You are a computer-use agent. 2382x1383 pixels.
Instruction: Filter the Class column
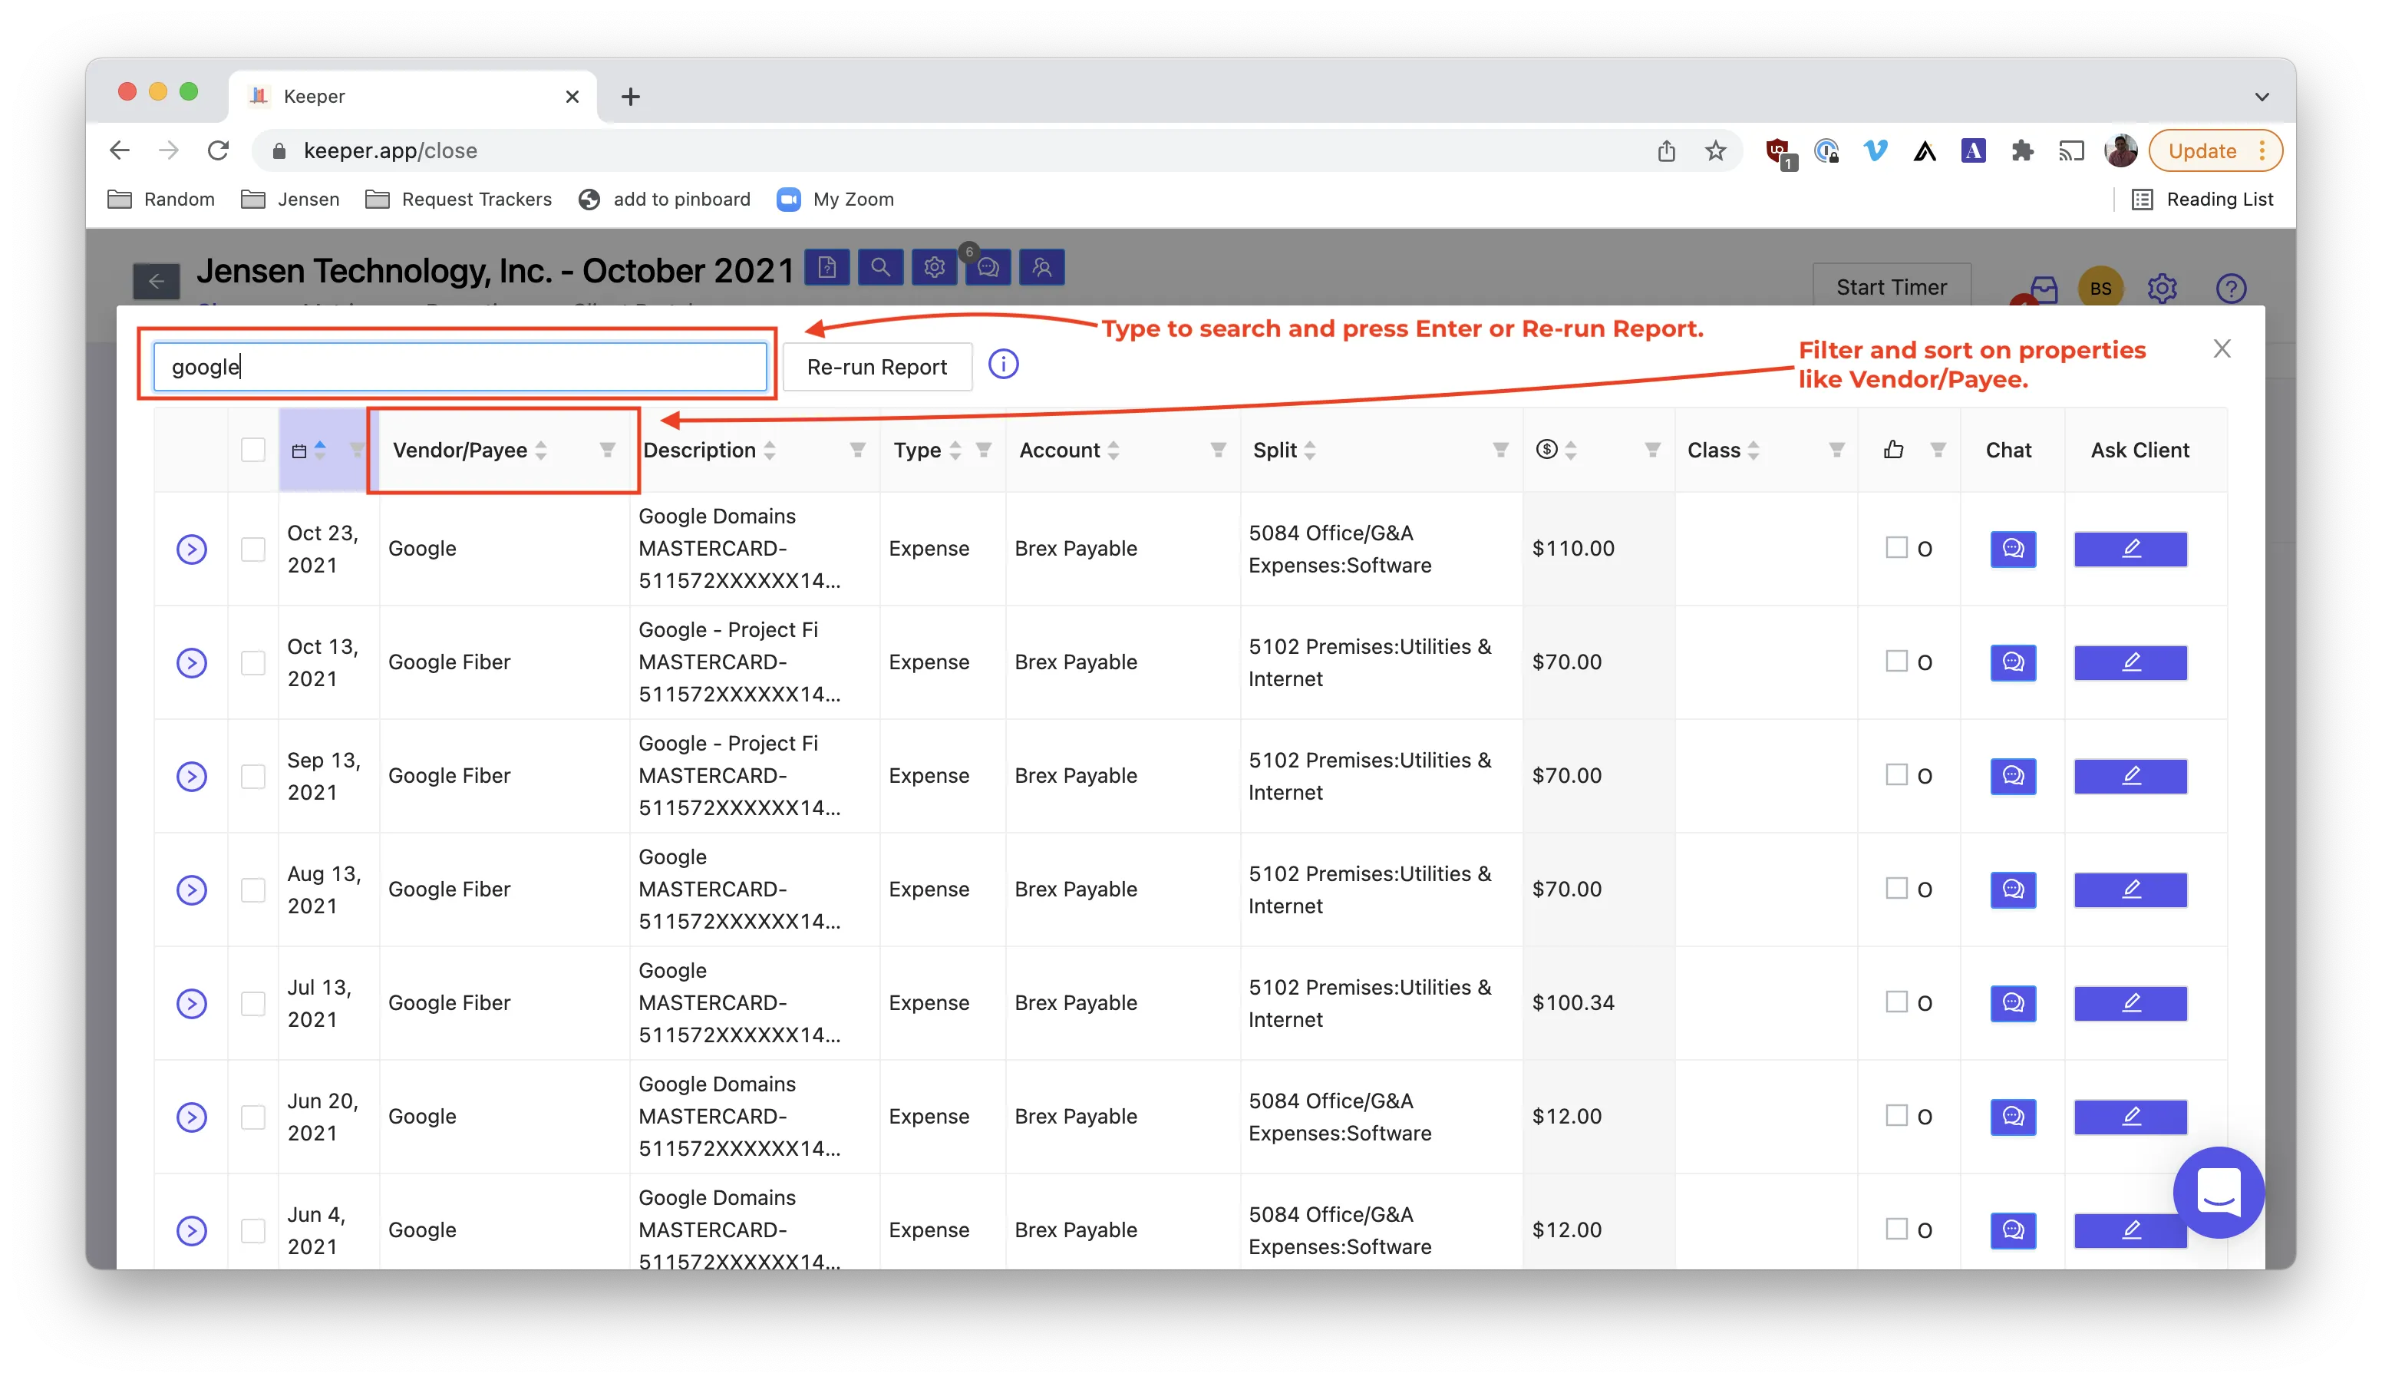tap(1836, 450)
